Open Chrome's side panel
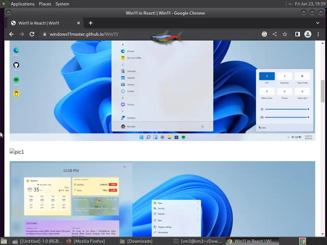Viewport: 327px width, 245px height. 298,34
